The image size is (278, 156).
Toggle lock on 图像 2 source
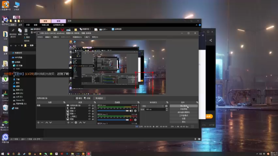tap(93, 114)
